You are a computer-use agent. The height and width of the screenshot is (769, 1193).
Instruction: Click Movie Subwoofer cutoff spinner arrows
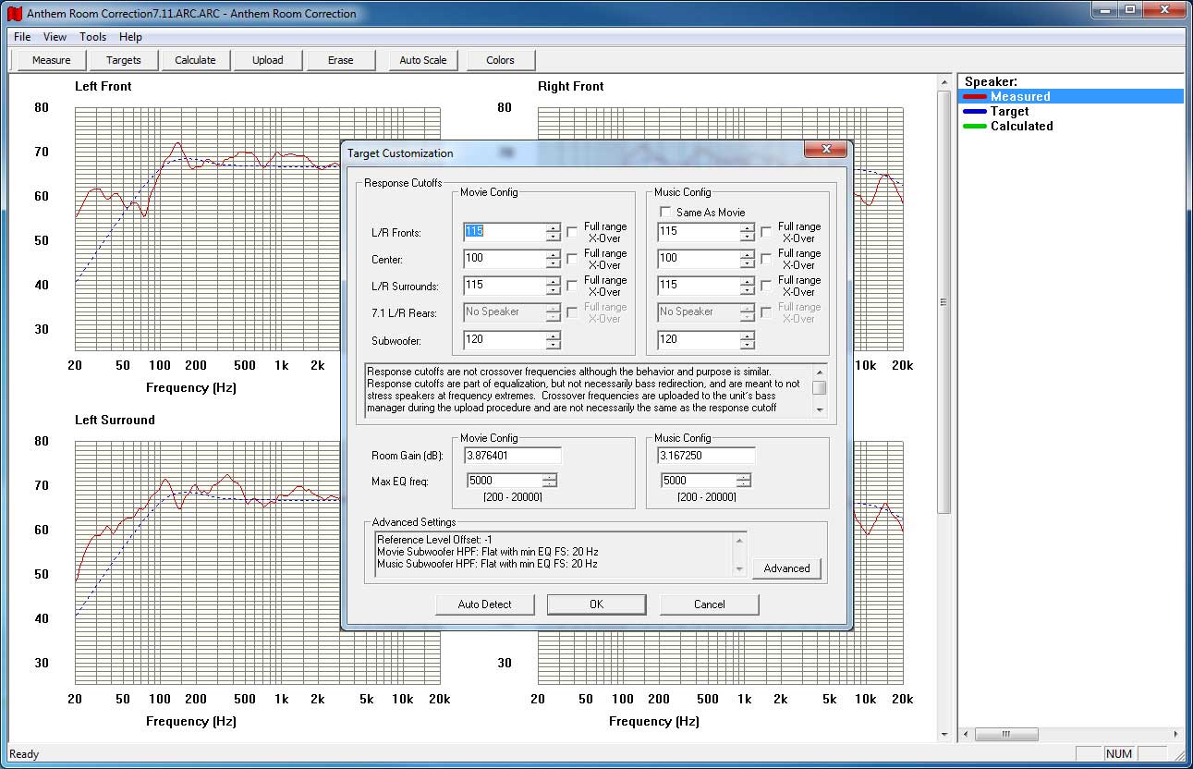pos(553,340)
